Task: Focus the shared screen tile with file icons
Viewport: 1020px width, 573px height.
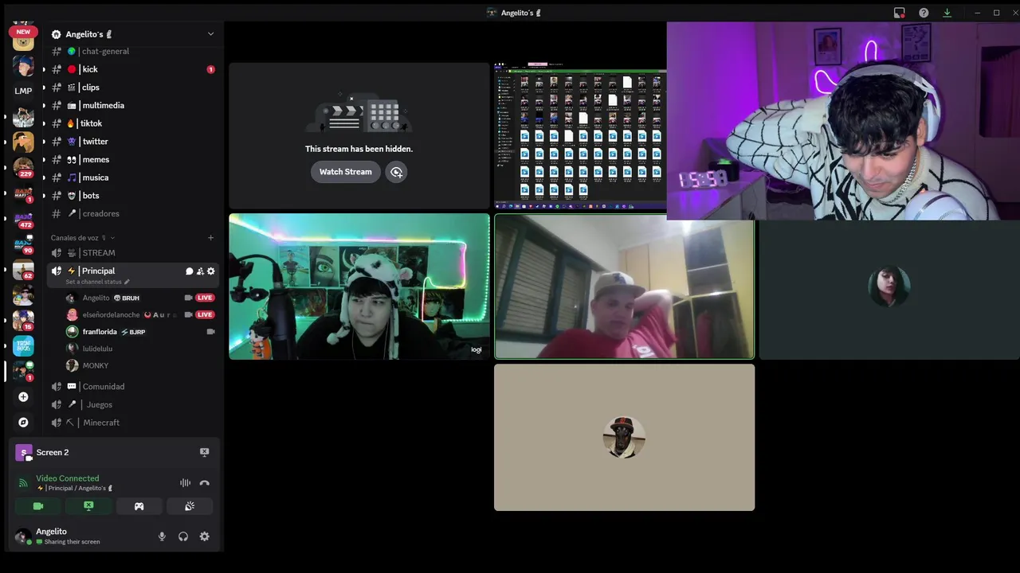Action: pos(580,136)
